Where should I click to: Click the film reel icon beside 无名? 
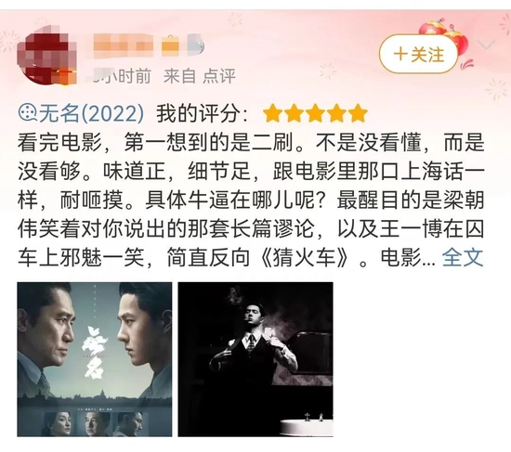coord(27,113)
